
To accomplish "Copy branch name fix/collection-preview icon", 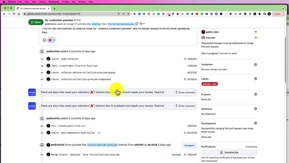I will (x=136, y=24).
